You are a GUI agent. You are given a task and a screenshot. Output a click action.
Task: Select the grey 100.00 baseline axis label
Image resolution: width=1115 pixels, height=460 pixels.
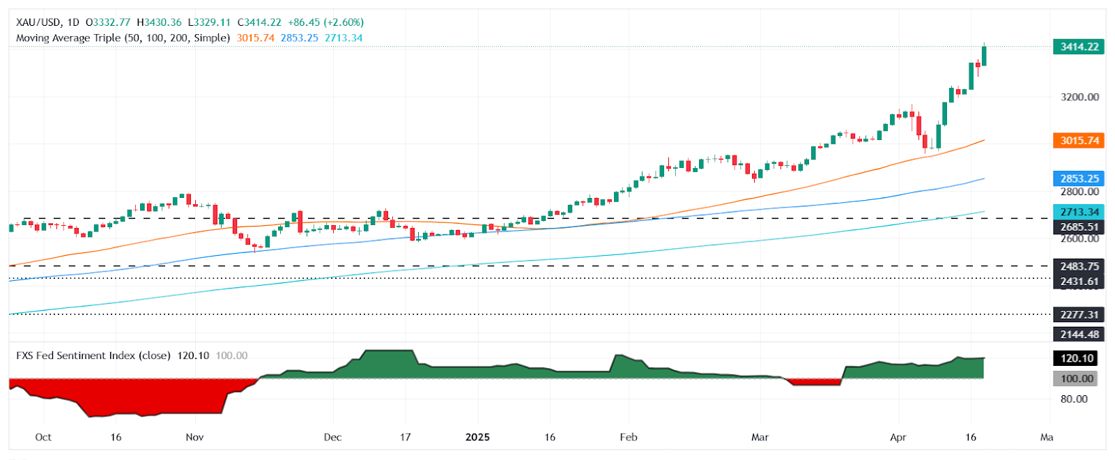pos(1076,378)
